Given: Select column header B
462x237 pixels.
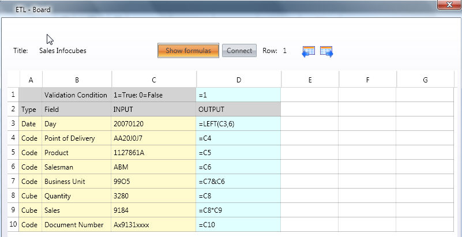Looking at the screenshot, I should (x=77, y=80).
